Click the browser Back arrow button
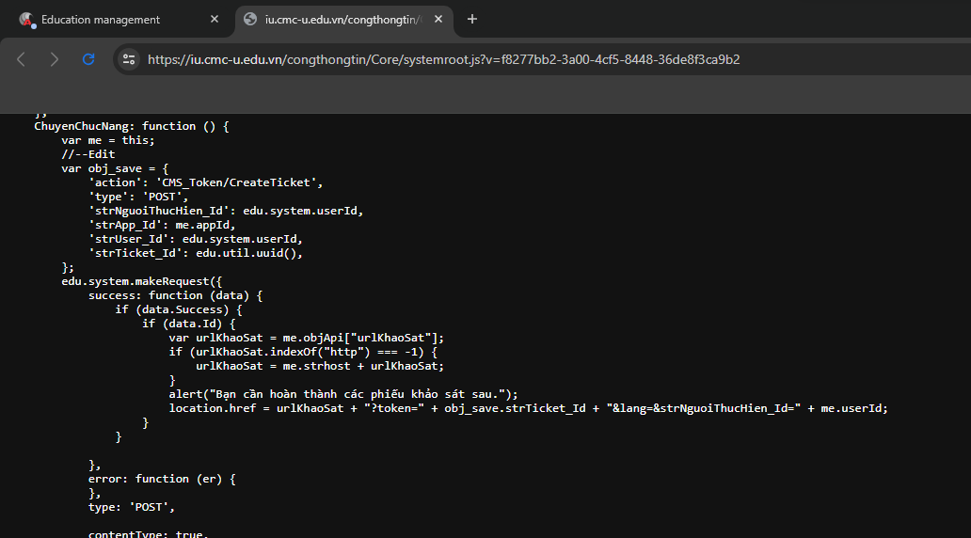The height and width of the screenshot is (538, 971). coord(21,59)
